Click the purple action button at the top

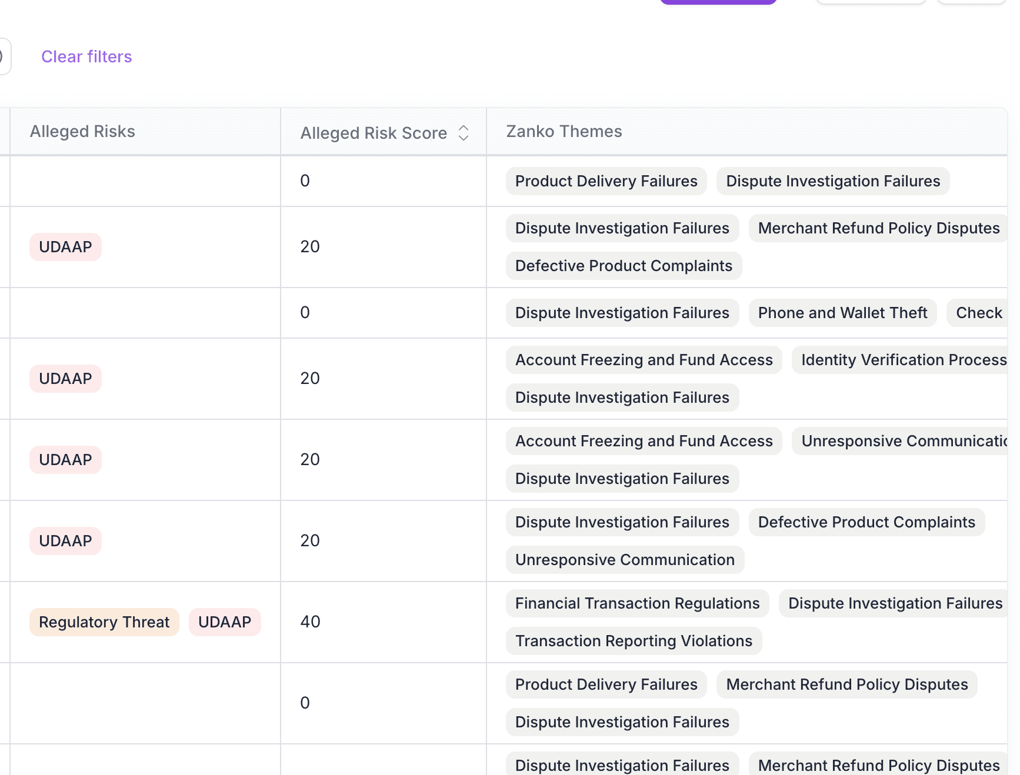(x=718, y=2)
